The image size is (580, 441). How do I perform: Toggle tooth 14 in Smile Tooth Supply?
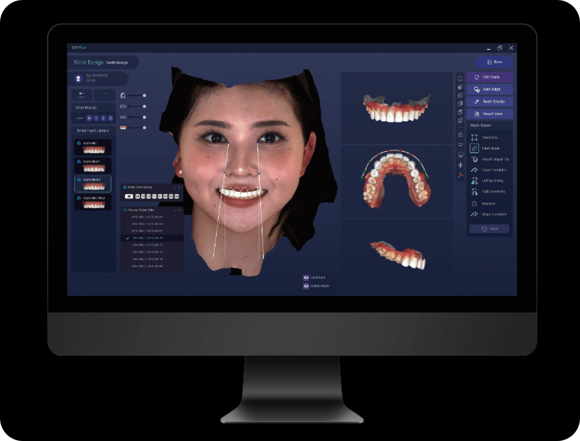tap(138, 196)
